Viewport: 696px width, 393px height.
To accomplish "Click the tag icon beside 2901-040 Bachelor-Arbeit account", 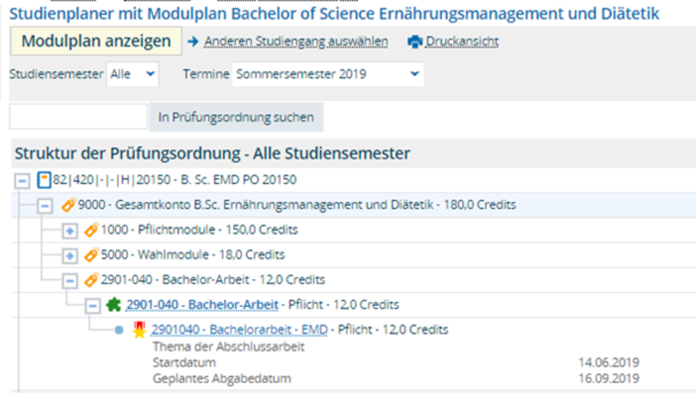I will click(x=91, y=280).
